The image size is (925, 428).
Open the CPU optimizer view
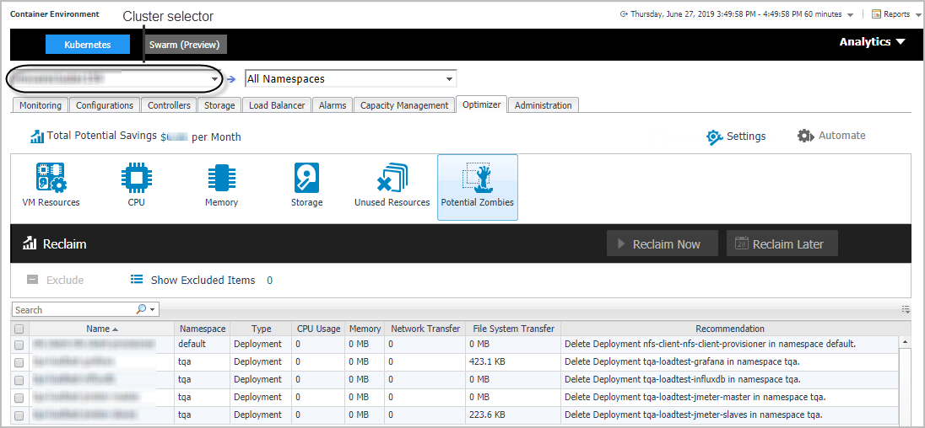[136, 179]
